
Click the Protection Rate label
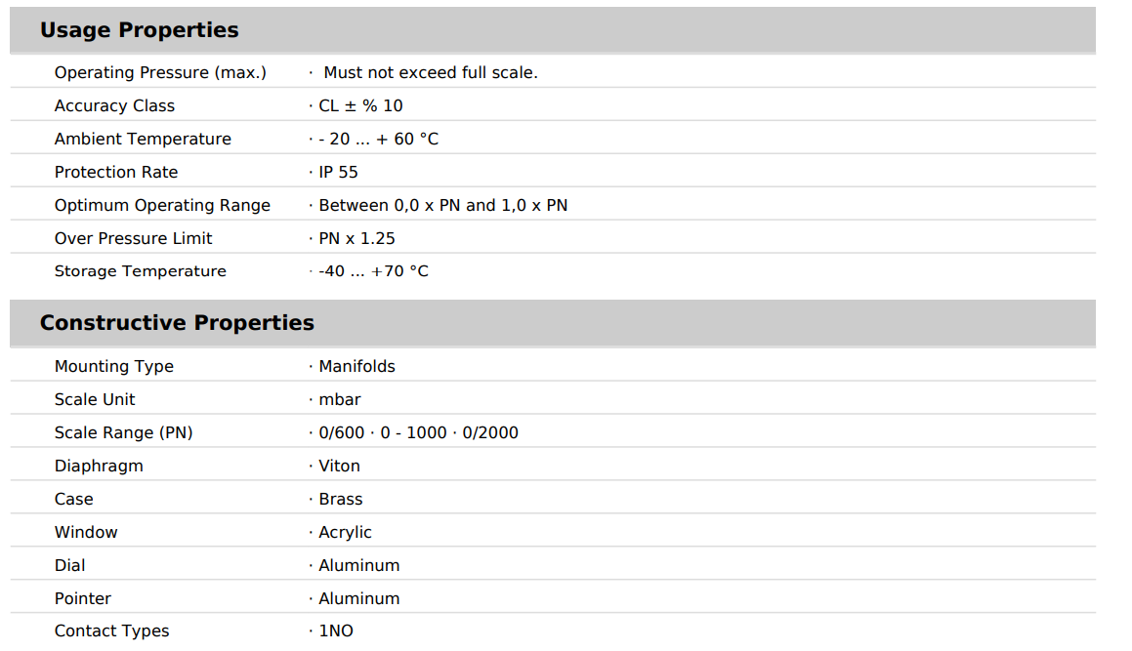pyautogui.click(x=116, y=173)
